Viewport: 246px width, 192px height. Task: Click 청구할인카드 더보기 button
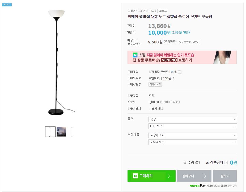(189, 42)
